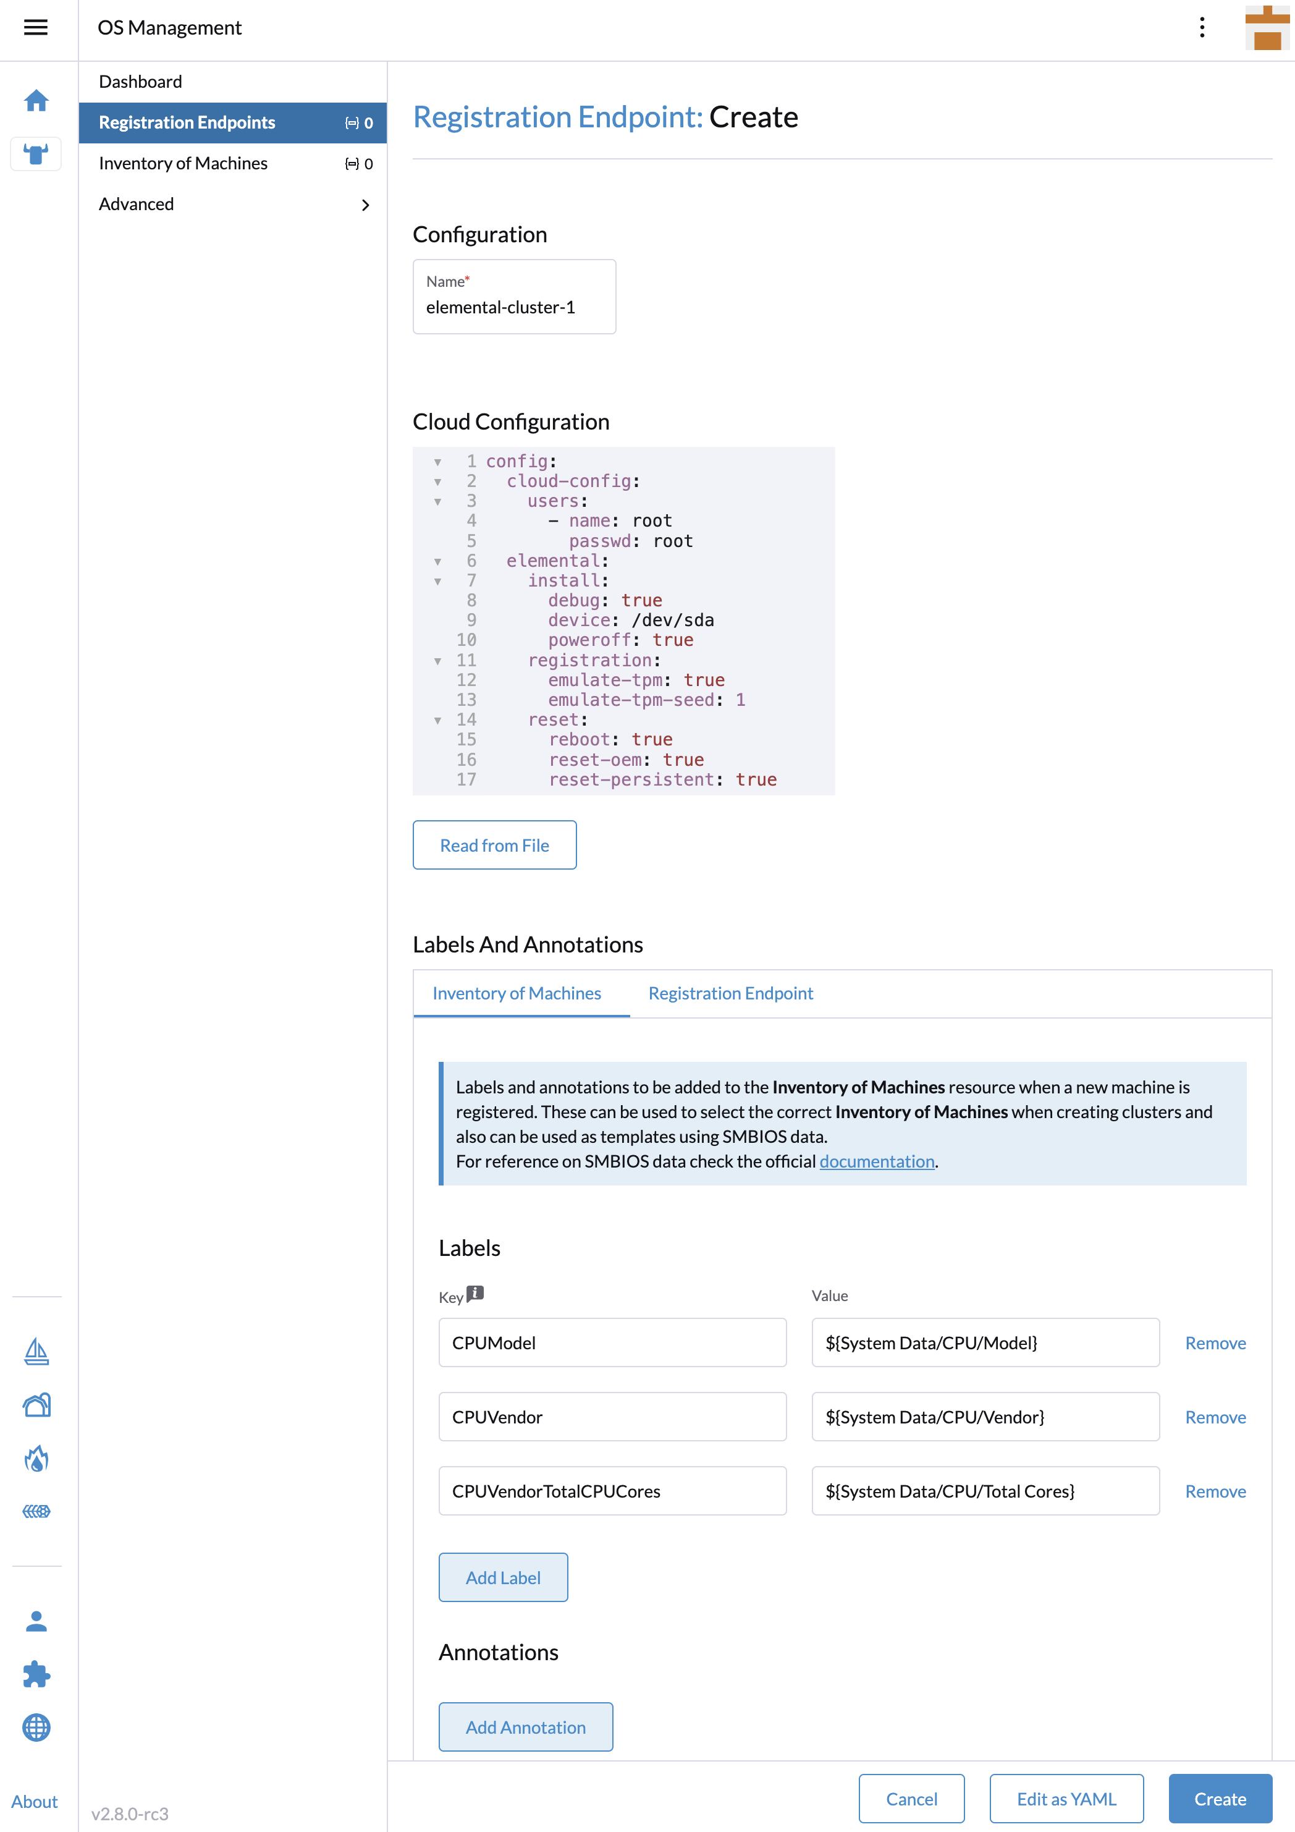
Task: Collapse the cloud-config line 2 fold arrow
Action: (x=438, y=482)
